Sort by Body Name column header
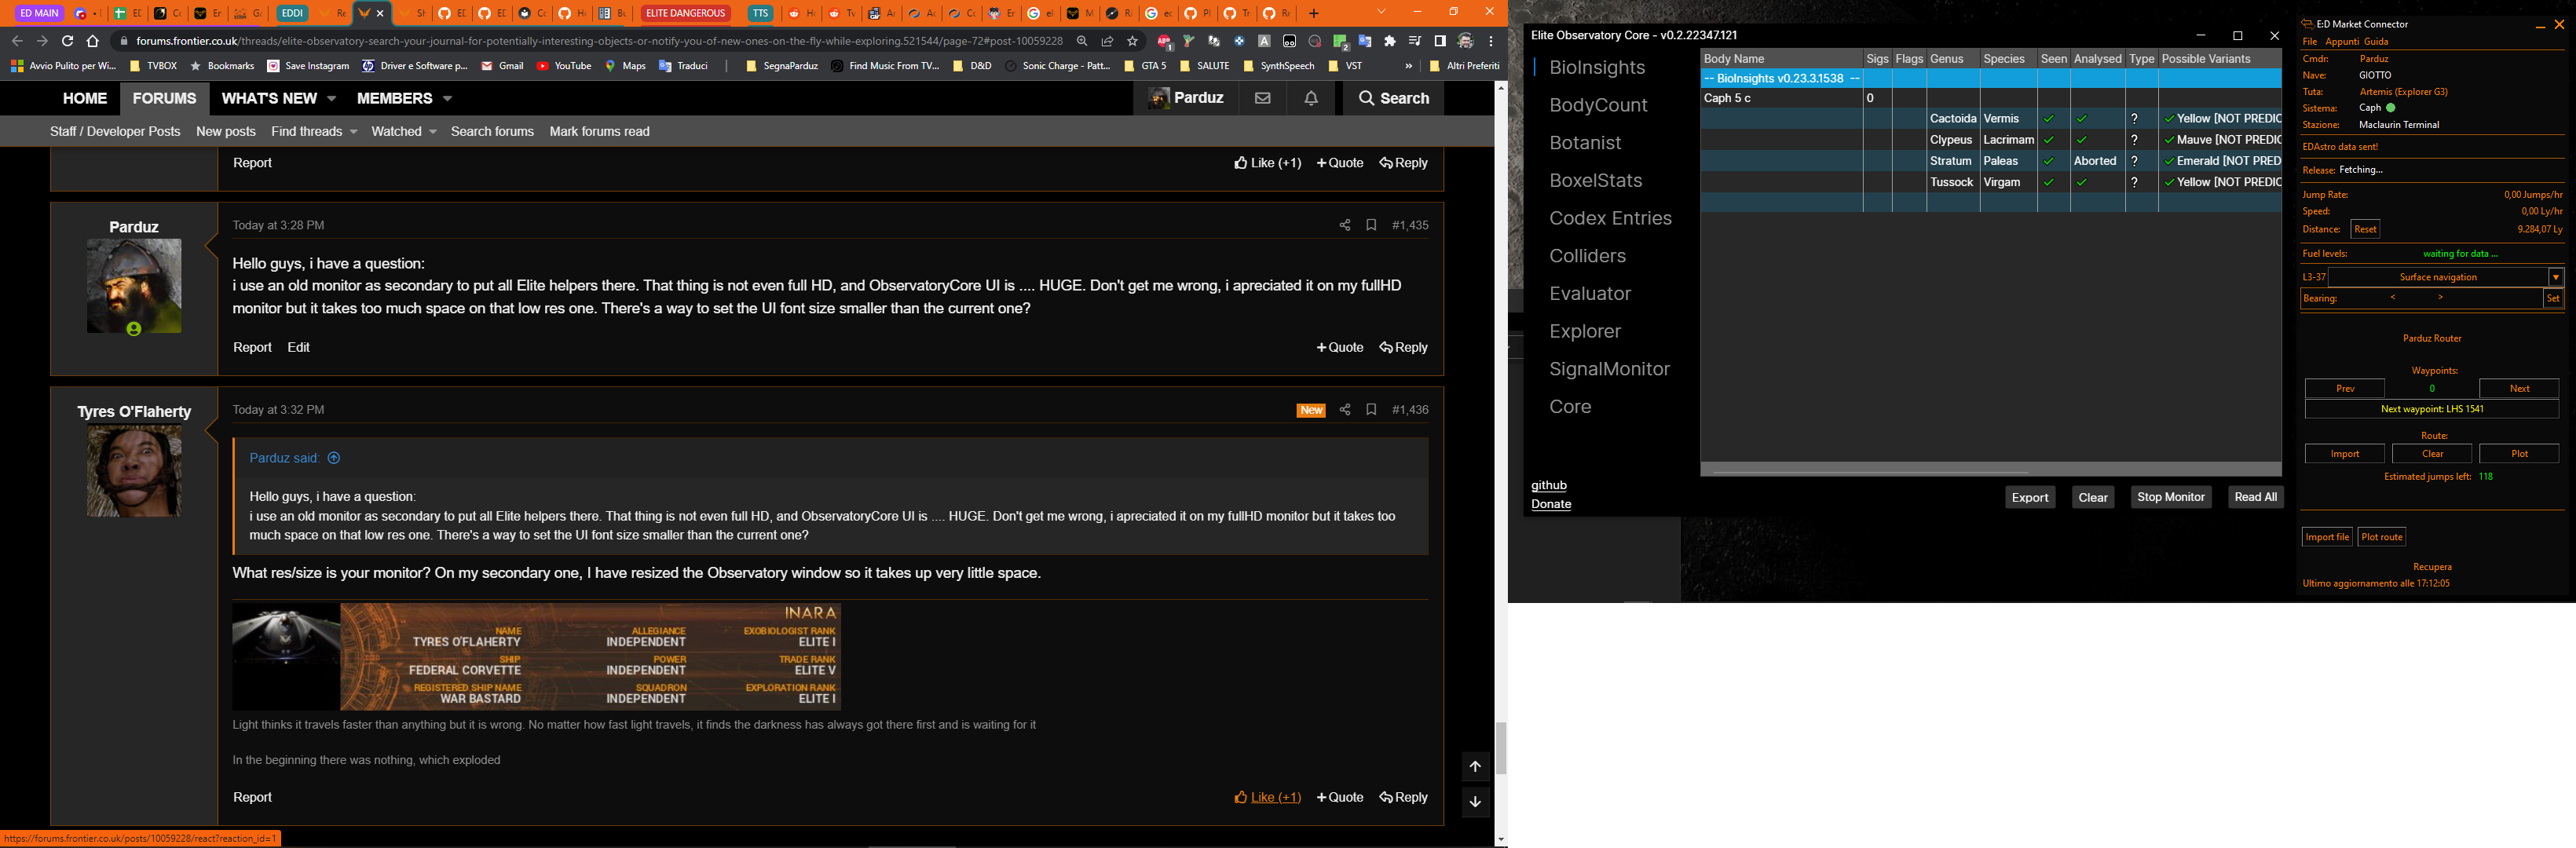Screen dimensions: 2576x848 pyautogui.click(x=1781, y=59)
